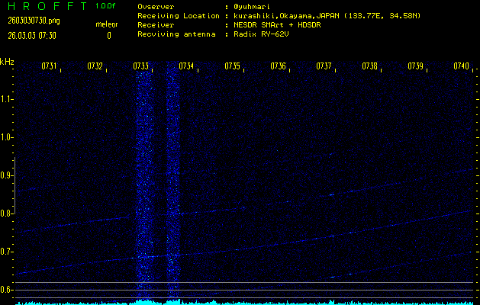This screenshot has width=480, height=305.
Task: Select the 0.9 kHz frequency label
Action: (x=8, y=175)
